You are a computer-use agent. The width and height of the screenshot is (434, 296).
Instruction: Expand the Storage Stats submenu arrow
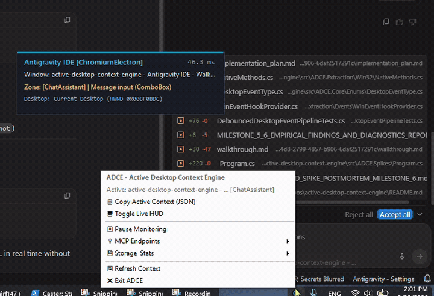[x=288, y=253]
